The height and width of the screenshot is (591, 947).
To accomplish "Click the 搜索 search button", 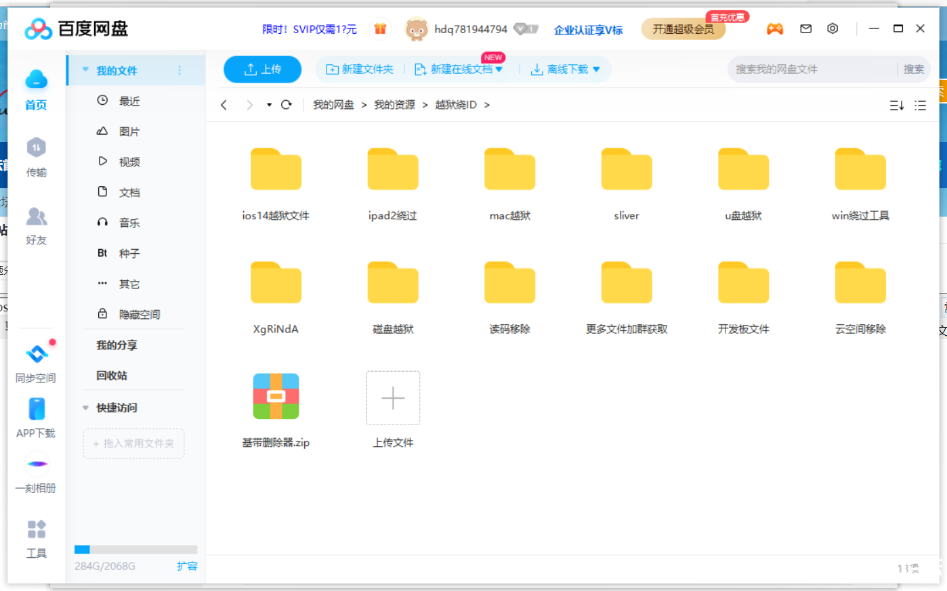I will tap(914, 69).
